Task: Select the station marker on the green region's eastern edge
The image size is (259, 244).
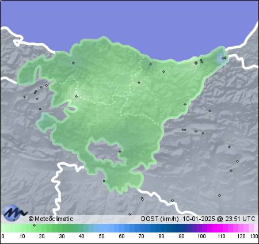Action: [185, 105]
